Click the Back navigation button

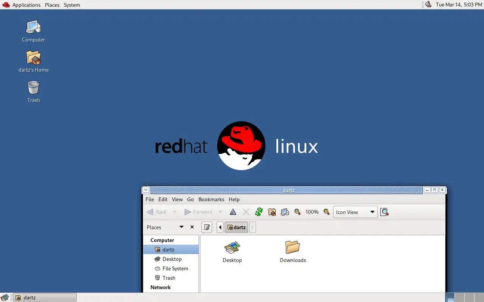click(x=157, y=212)
